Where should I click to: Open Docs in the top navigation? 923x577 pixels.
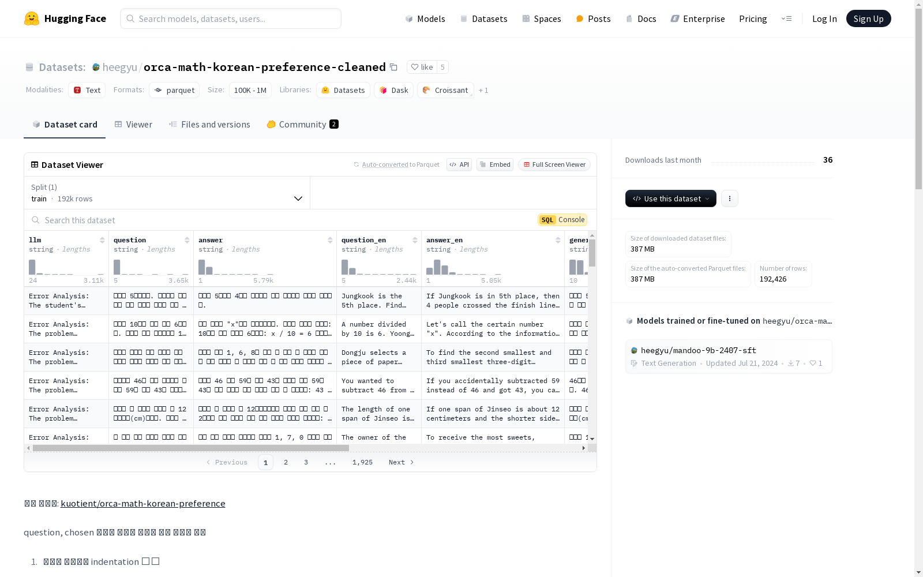(641, 18)
